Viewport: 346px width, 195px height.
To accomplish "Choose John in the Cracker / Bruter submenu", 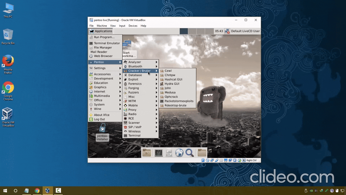I will pyautogui.click(x=168, y=88).
